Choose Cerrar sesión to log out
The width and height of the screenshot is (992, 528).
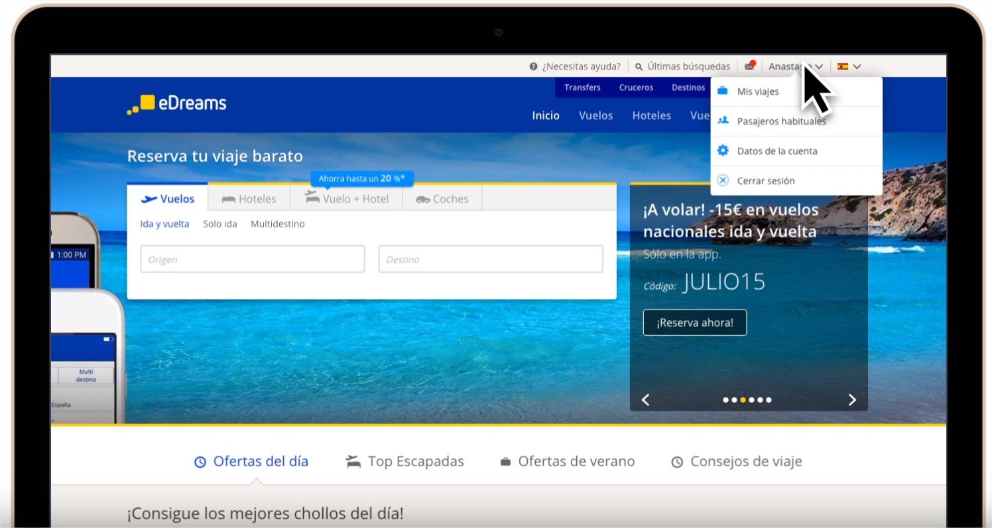coord(796,181)
